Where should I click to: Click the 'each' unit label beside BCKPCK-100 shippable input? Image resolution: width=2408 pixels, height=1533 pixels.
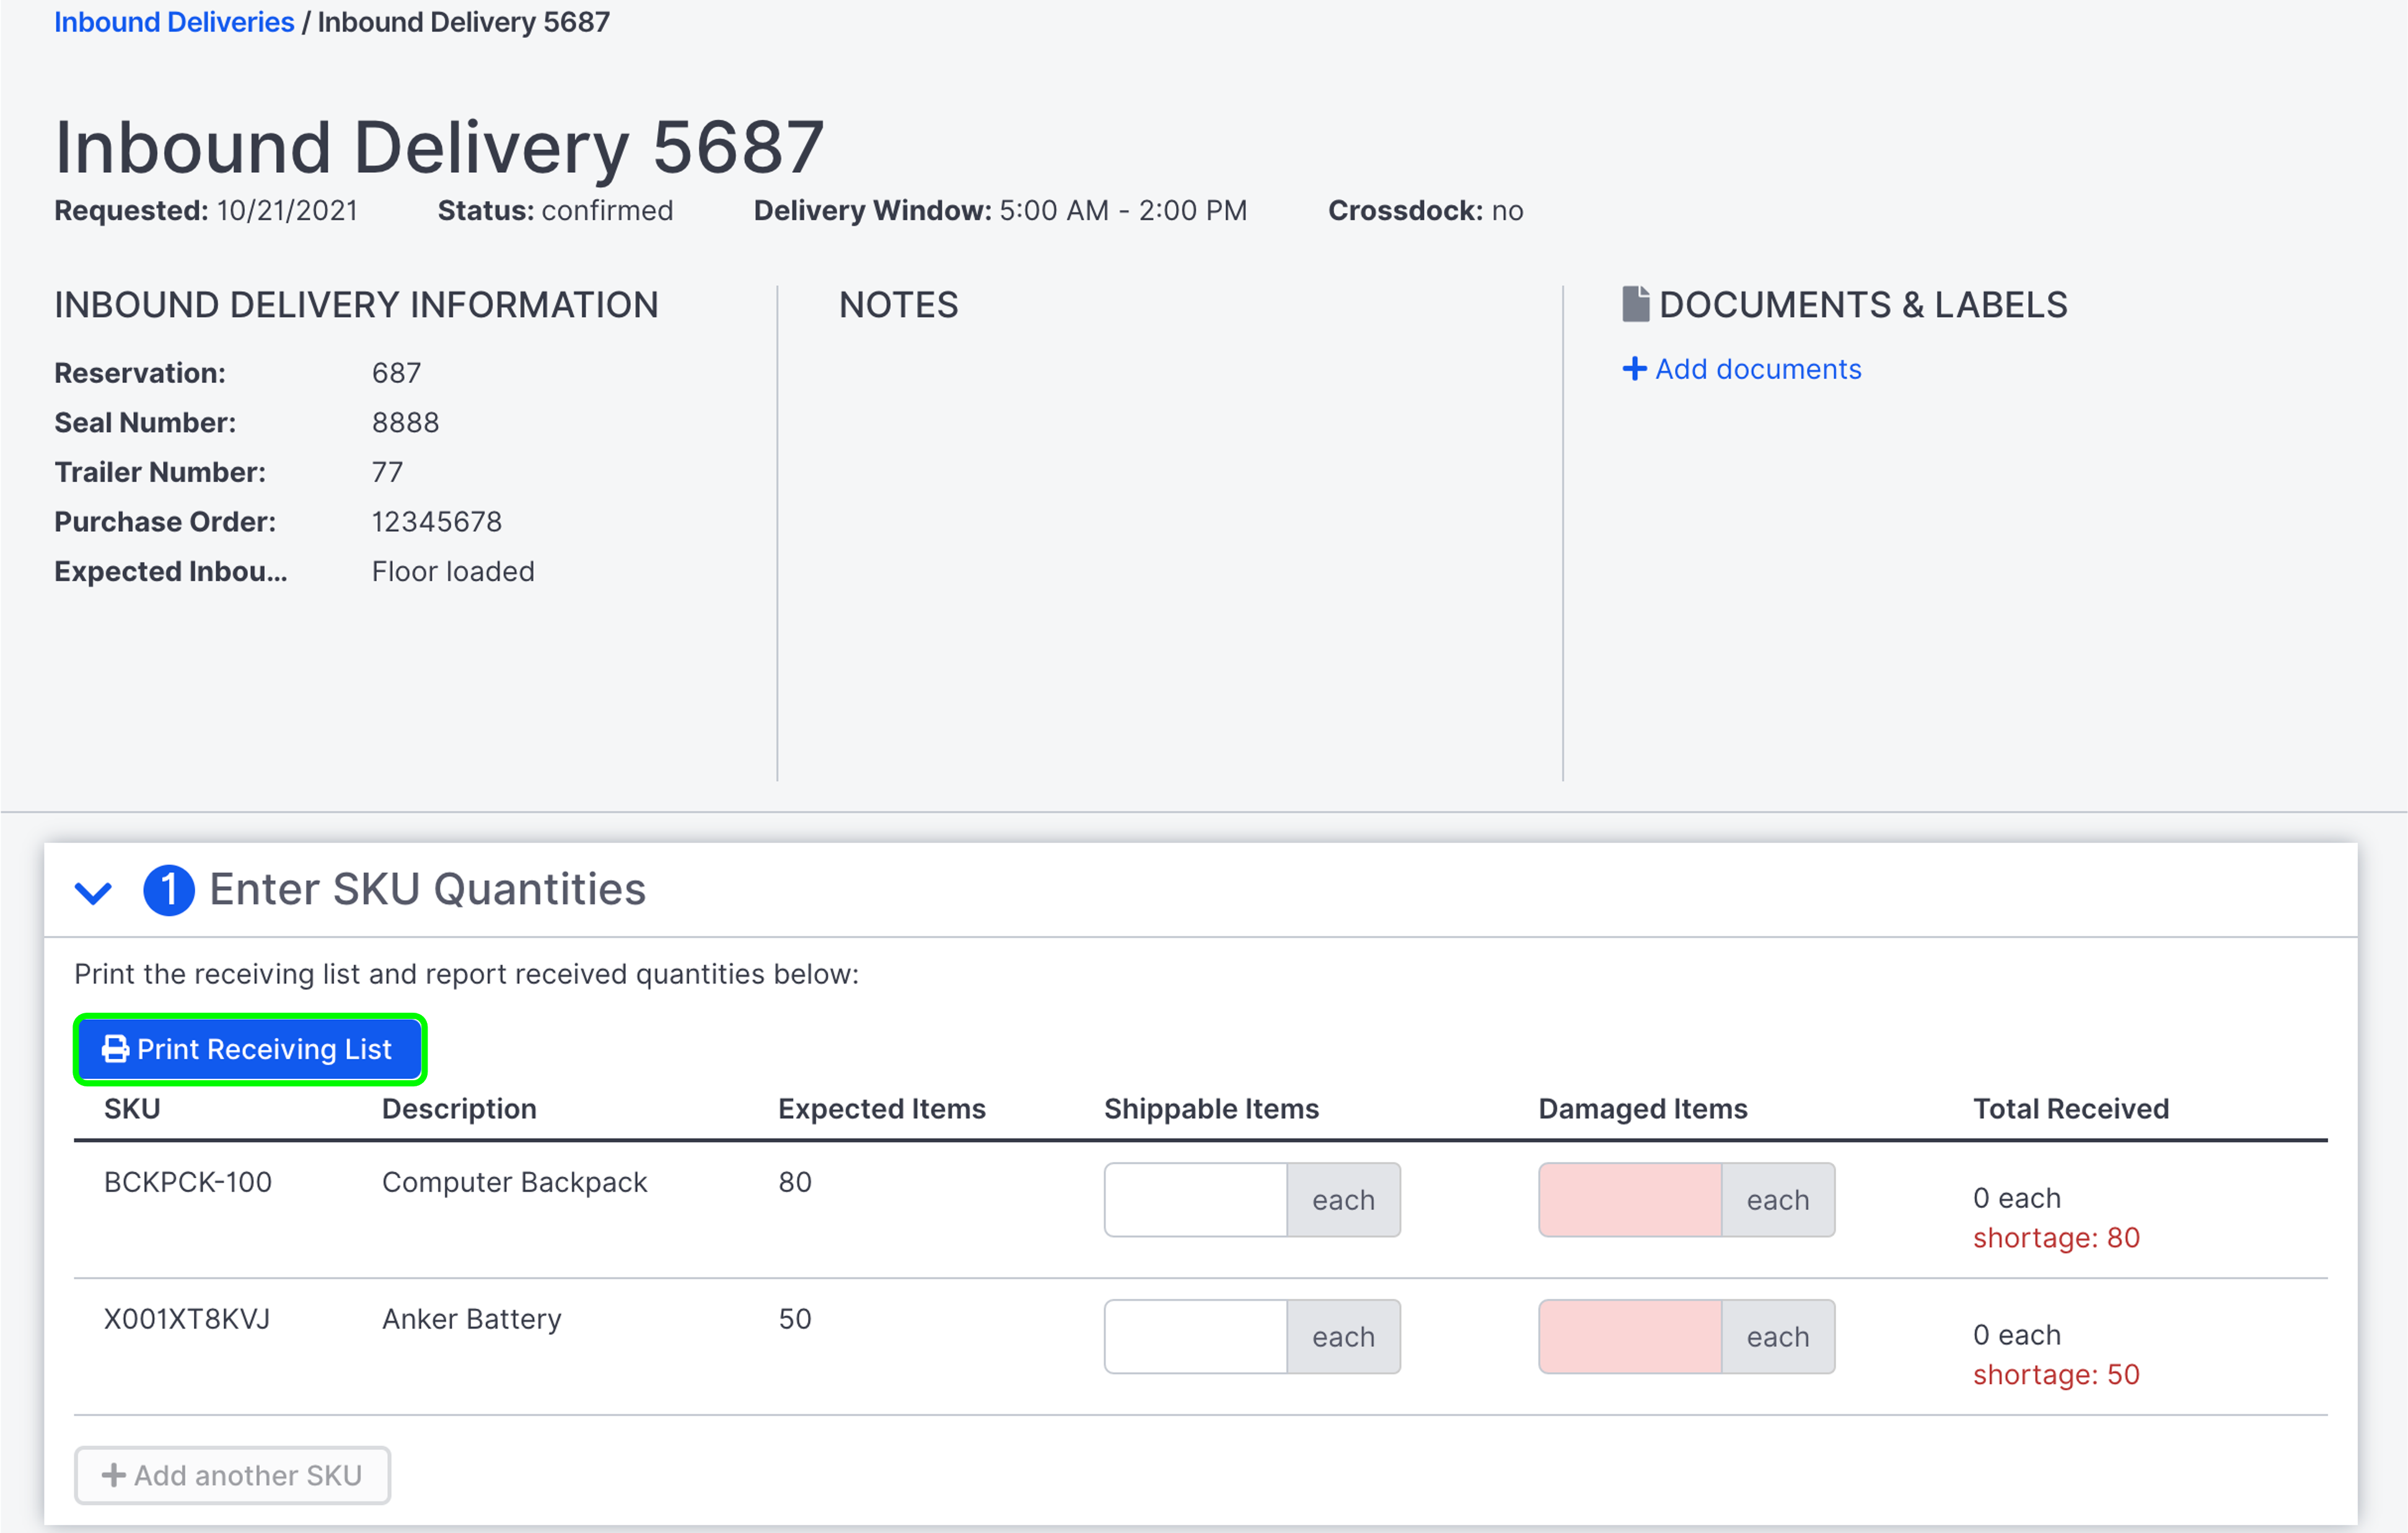point(1343,1199)
